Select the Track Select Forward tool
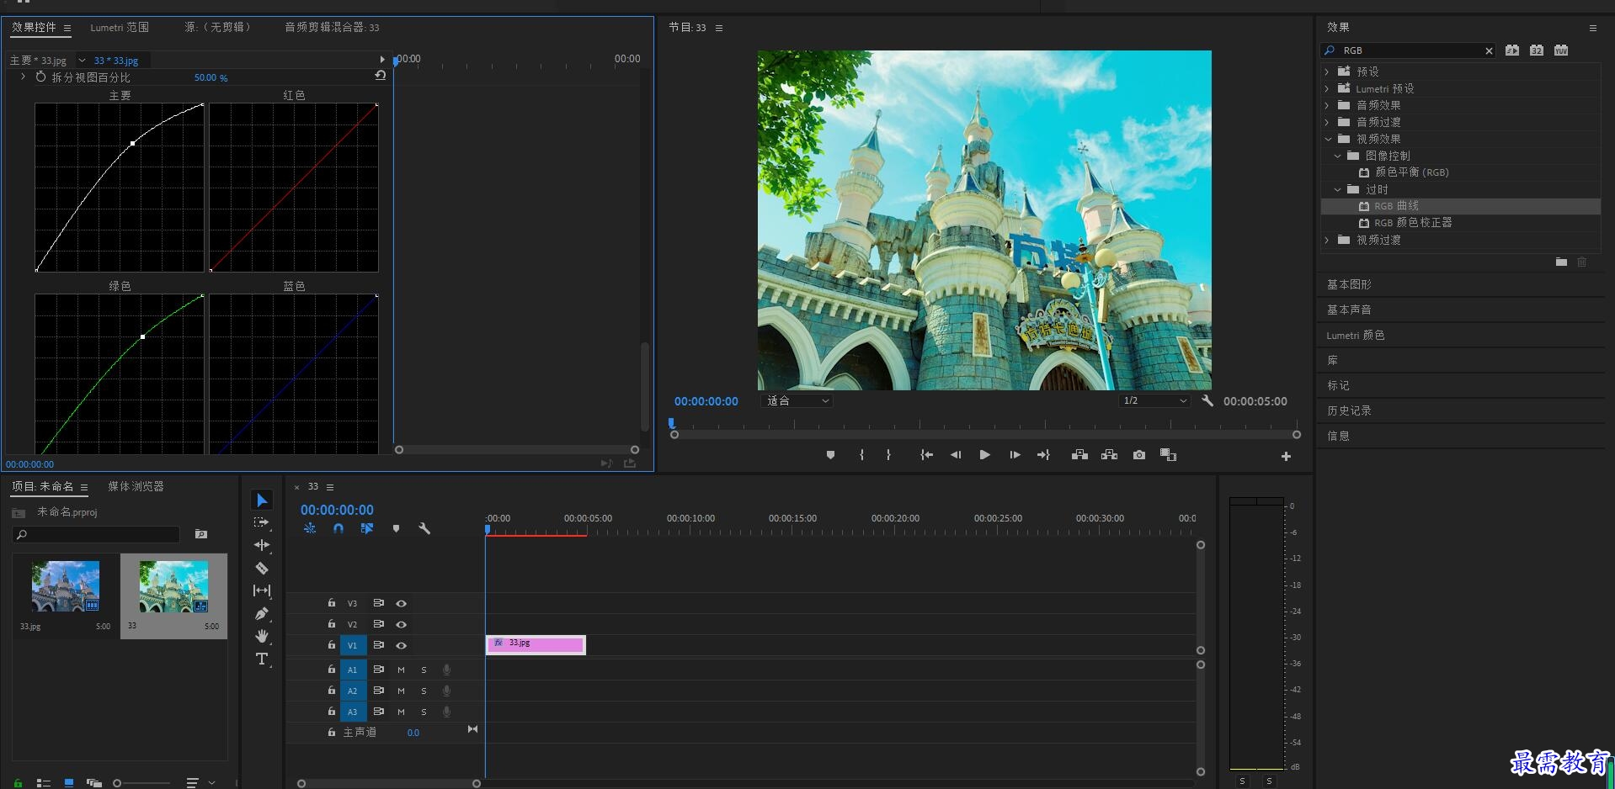The height and width of the screenshot is (789, 1615). point(262,522)
